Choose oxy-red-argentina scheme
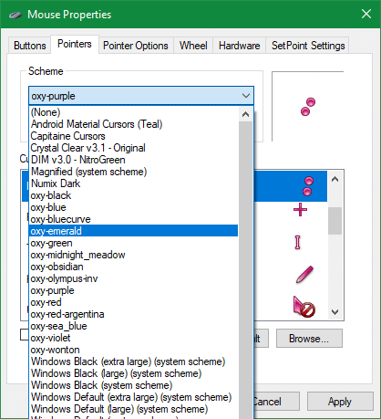 click(134, 314)
